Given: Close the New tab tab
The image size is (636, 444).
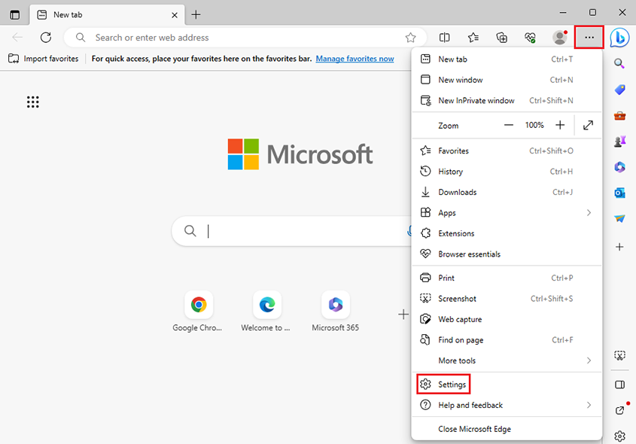Looking at the screenshot, I should point(175,15).
